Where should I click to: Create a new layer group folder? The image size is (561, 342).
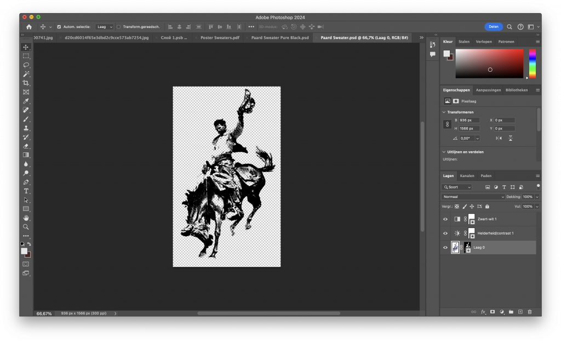click(511, 312)
